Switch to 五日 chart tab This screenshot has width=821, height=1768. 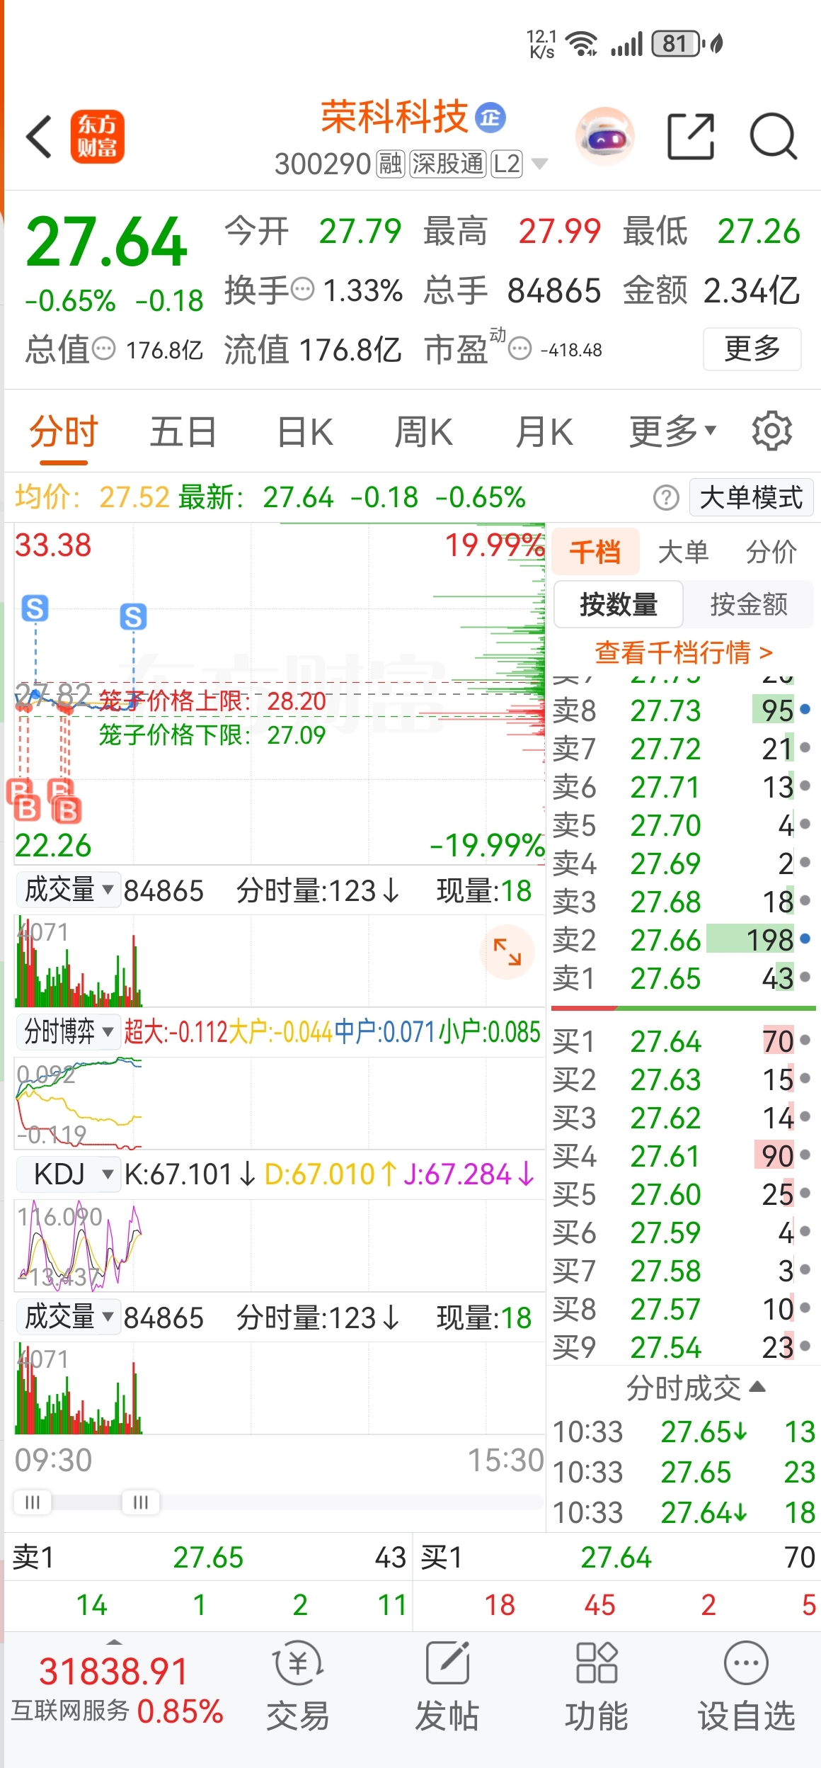(183, 431)
